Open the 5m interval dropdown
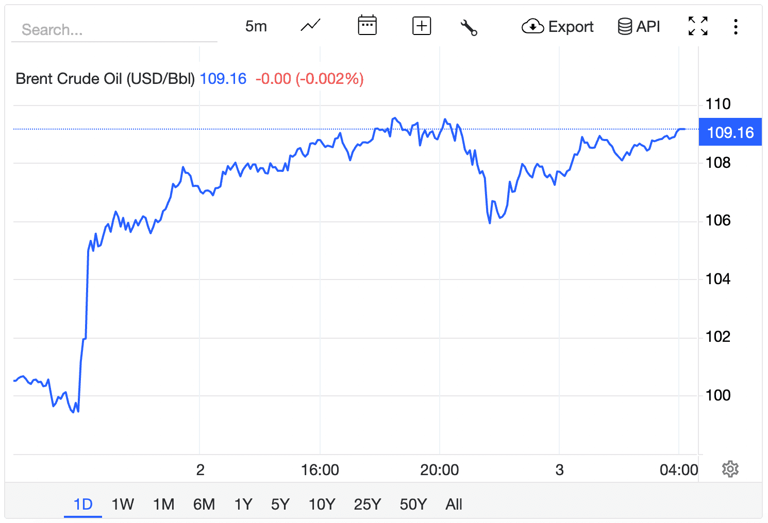768x523 pixels. pyautogui.click(x=256, y=26)
